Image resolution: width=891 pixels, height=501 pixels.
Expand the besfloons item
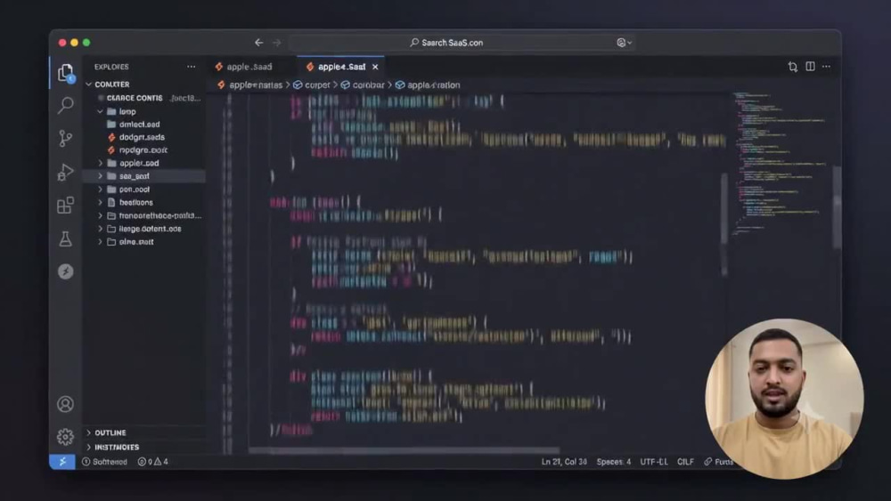point(100,203)
